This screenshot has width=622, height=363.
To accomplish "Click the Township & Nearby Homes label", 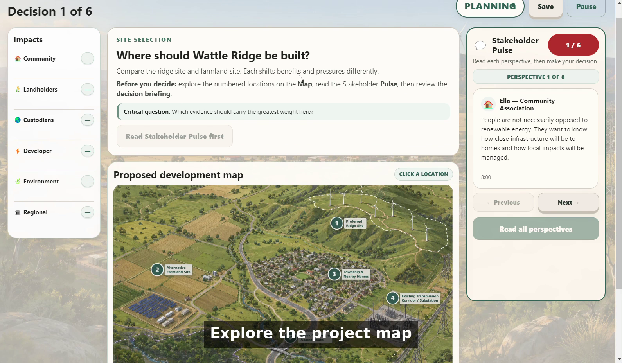I will tap(356, 274).
